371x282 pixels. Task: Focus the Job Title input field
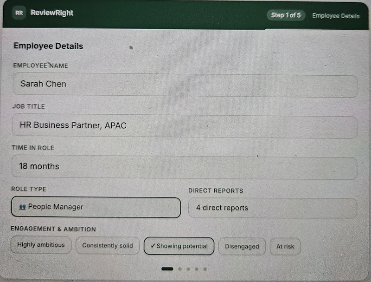tap(185, 126)
